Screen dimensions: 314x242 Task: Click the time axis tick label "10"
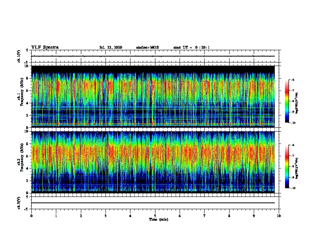pos(279,216)
